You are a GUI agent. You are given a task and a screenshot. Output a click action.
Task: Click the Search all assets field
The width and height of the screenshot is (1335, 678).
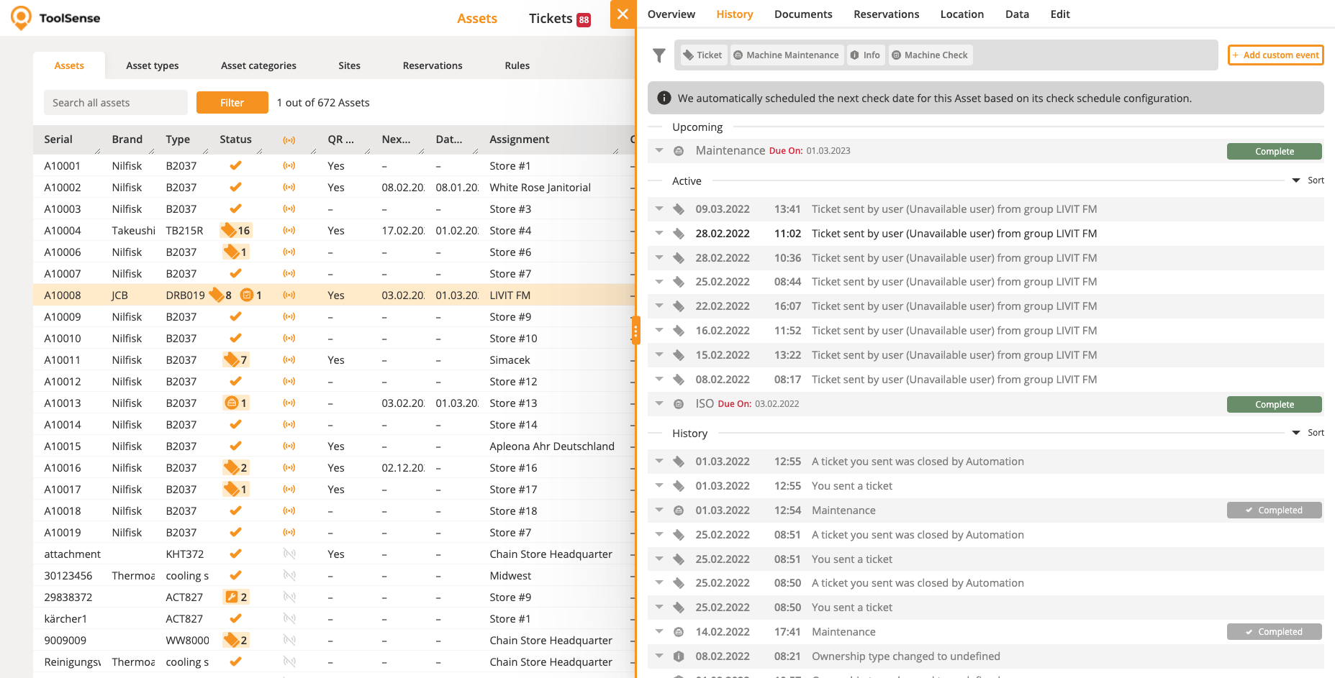[115, 103]
